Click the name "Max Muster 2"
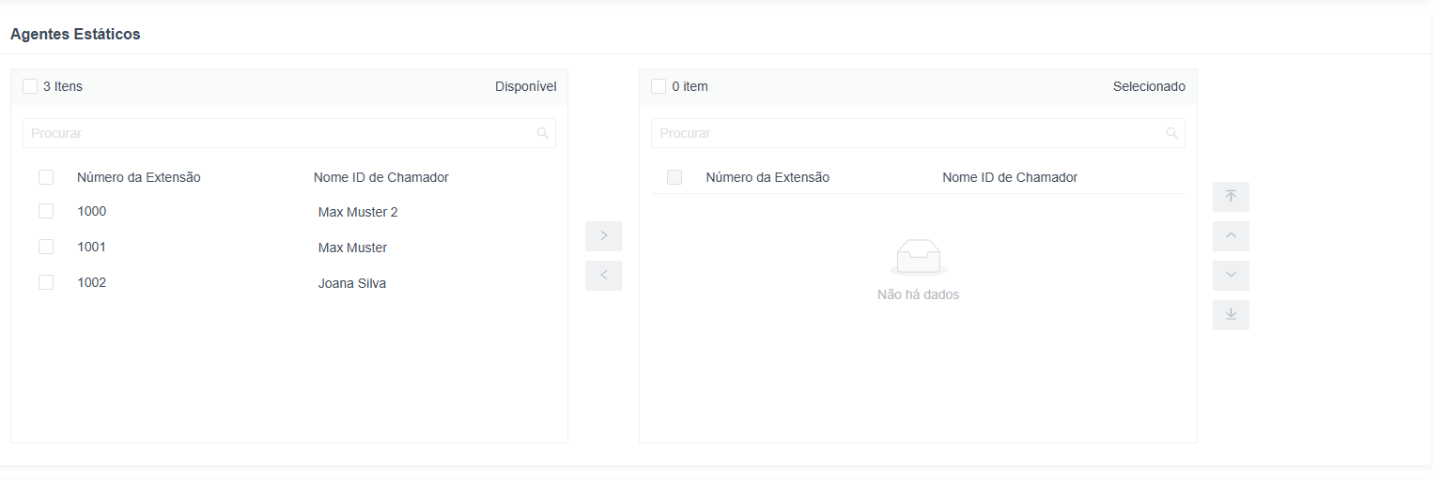 tap(358, 212)
